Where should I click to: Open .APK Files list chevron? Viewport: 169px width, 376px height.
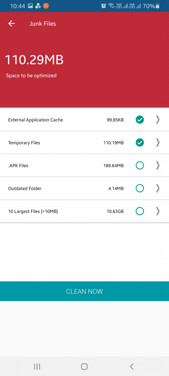pyautogui.click(x=158, y=166)
